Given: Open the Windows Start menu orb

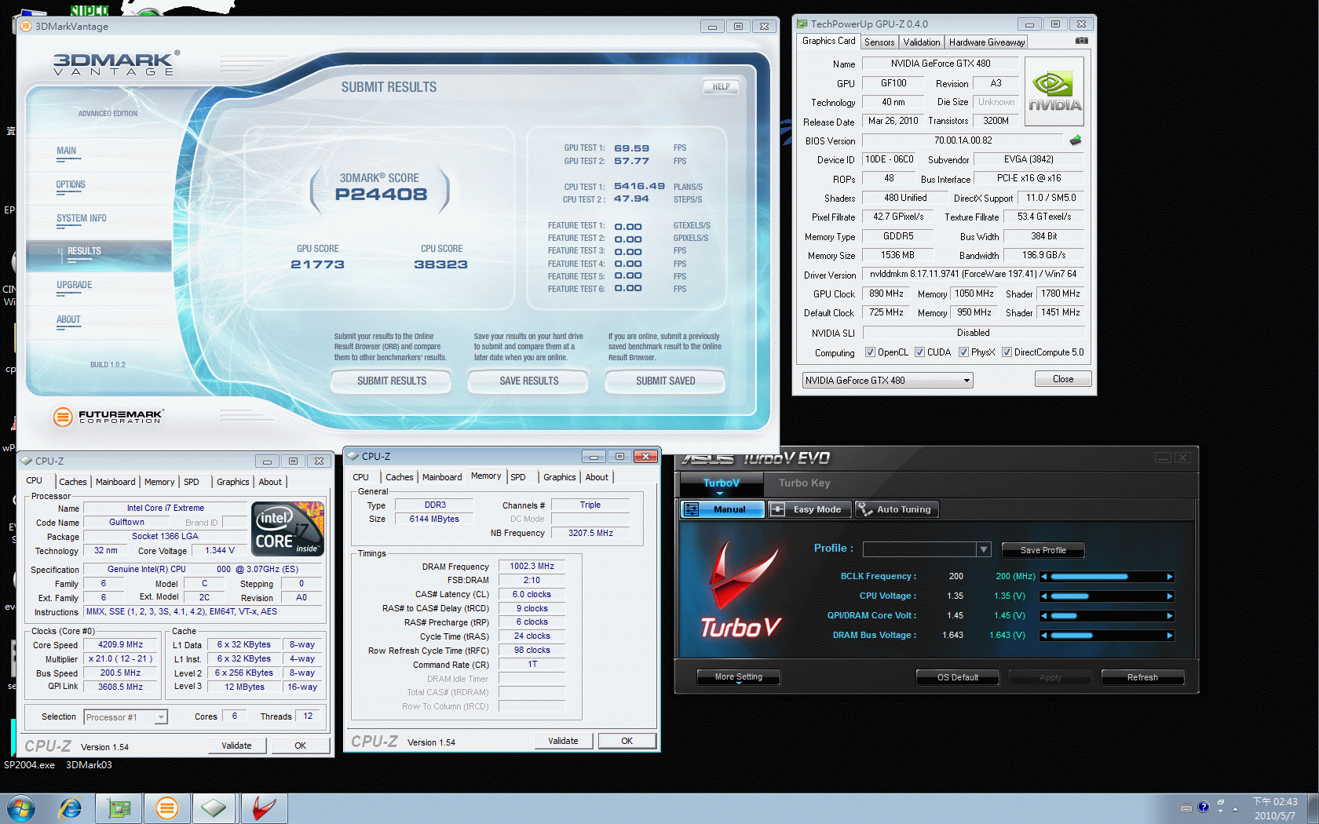Looking at the screenshot, I should 21,808.
